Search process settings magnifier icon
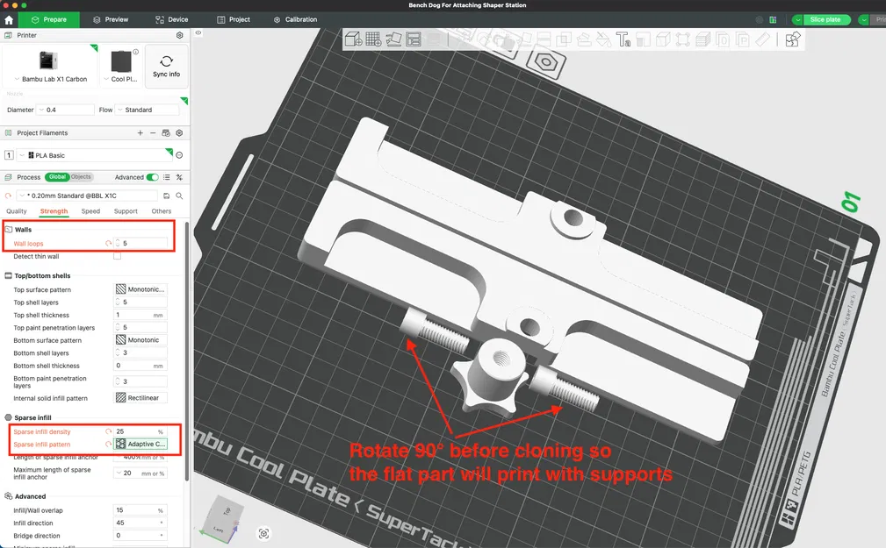The height and width of the screenshot is (548, 886). click(179, 196)
